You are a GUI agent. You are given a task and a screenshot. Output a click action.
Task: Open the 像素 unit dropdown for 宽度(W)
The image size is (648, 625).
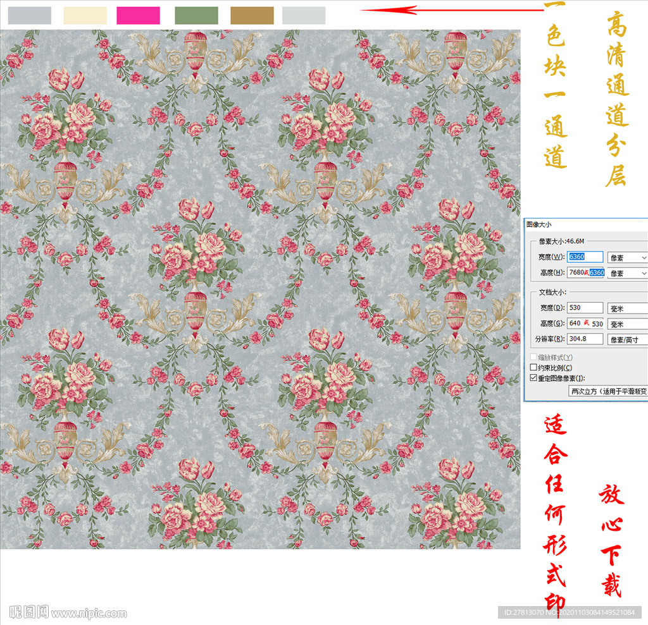pyautogui.click(x=627, y=258)
